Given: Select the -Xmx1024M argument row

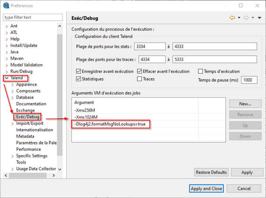Looking at the screenshot, I should [149, 117].
